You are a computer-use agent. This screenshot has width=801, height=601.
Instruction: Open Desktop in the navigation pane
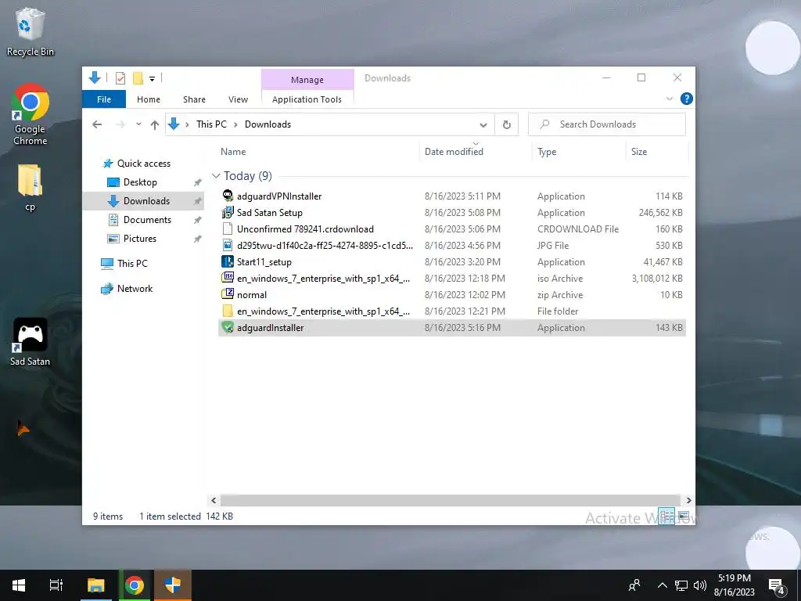tap(140, 182)
